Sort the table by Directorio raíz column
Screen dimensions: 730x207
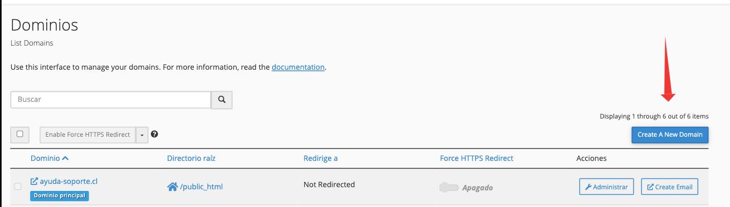click(191, 158)
